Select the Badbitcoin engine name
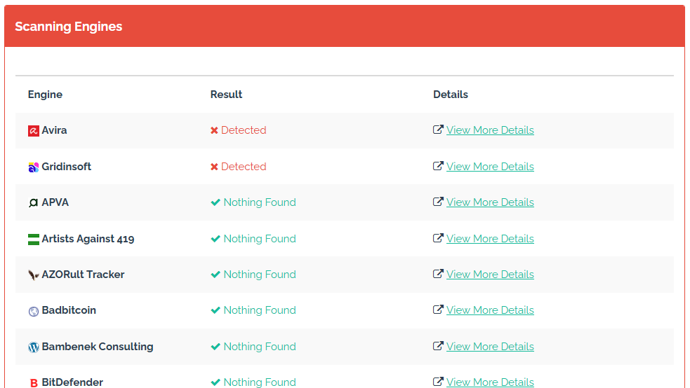The width and height of the screenshot is (690, 388). (x=69, y=310)
